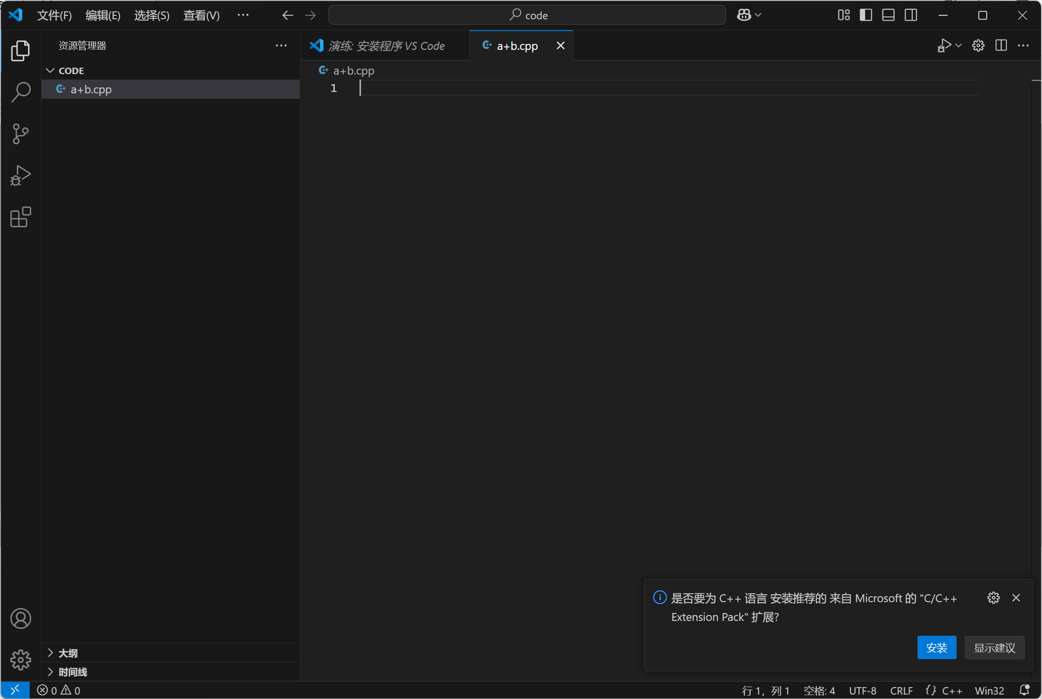Click the notifications bell in status bar

(1024, 690)
